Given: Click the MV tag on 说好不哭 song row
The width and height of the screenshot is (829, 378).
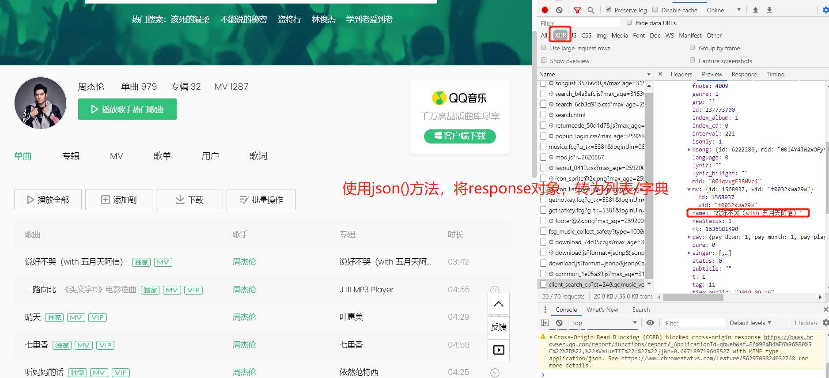Looking at the screenshot, I should (x=163, y=262).
